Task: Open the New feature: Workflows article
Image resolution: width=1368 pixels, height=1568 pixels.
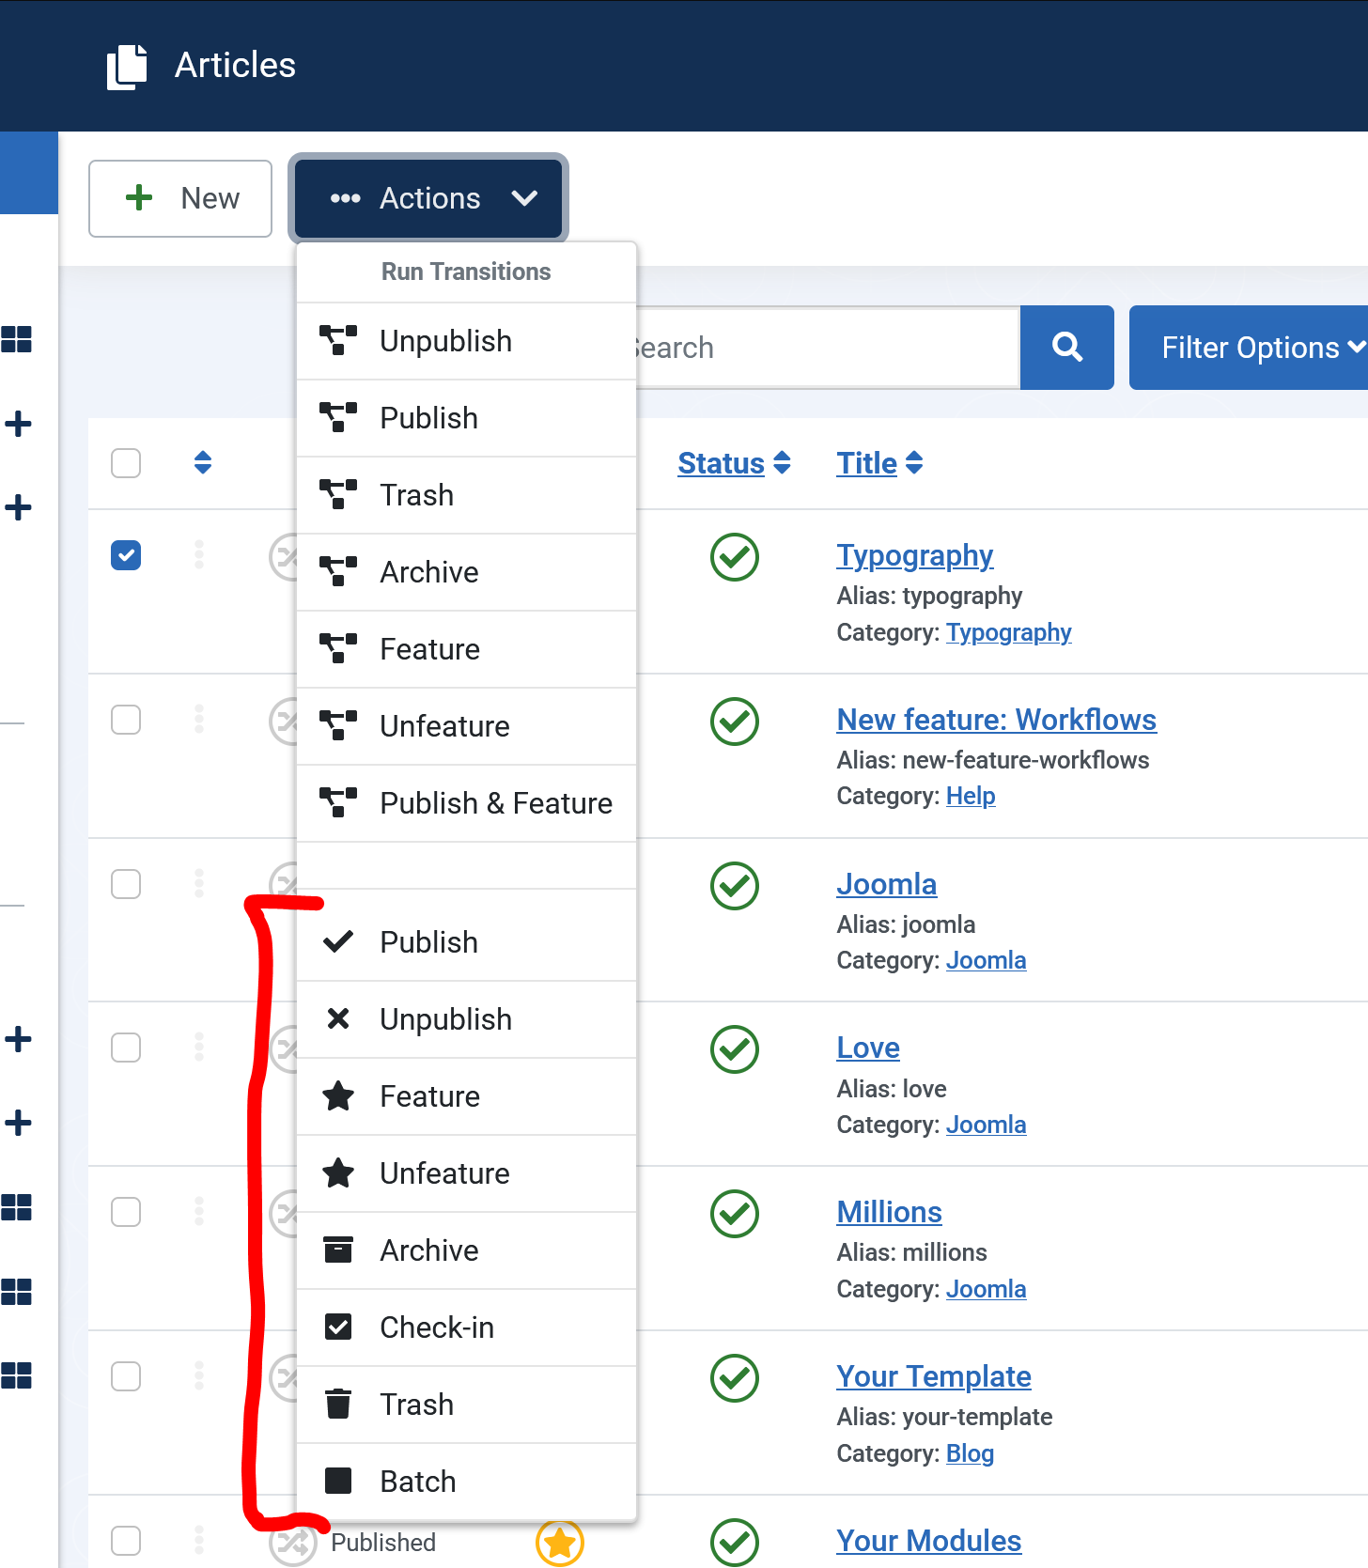Action: tap(996, 720)
